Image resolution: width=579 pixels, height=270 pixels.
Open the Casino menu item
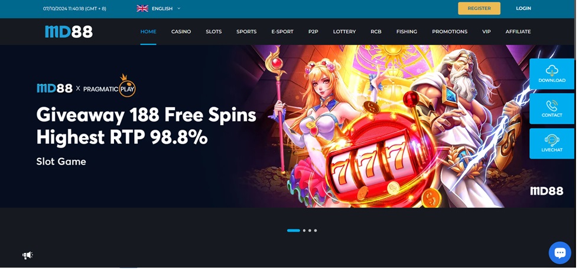tap(181, 32)
